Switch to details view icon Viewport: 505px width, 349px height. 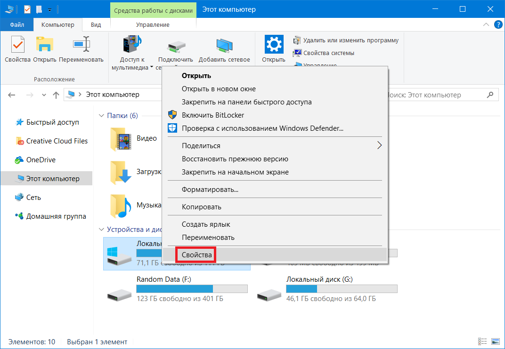(x=482, y=341)
